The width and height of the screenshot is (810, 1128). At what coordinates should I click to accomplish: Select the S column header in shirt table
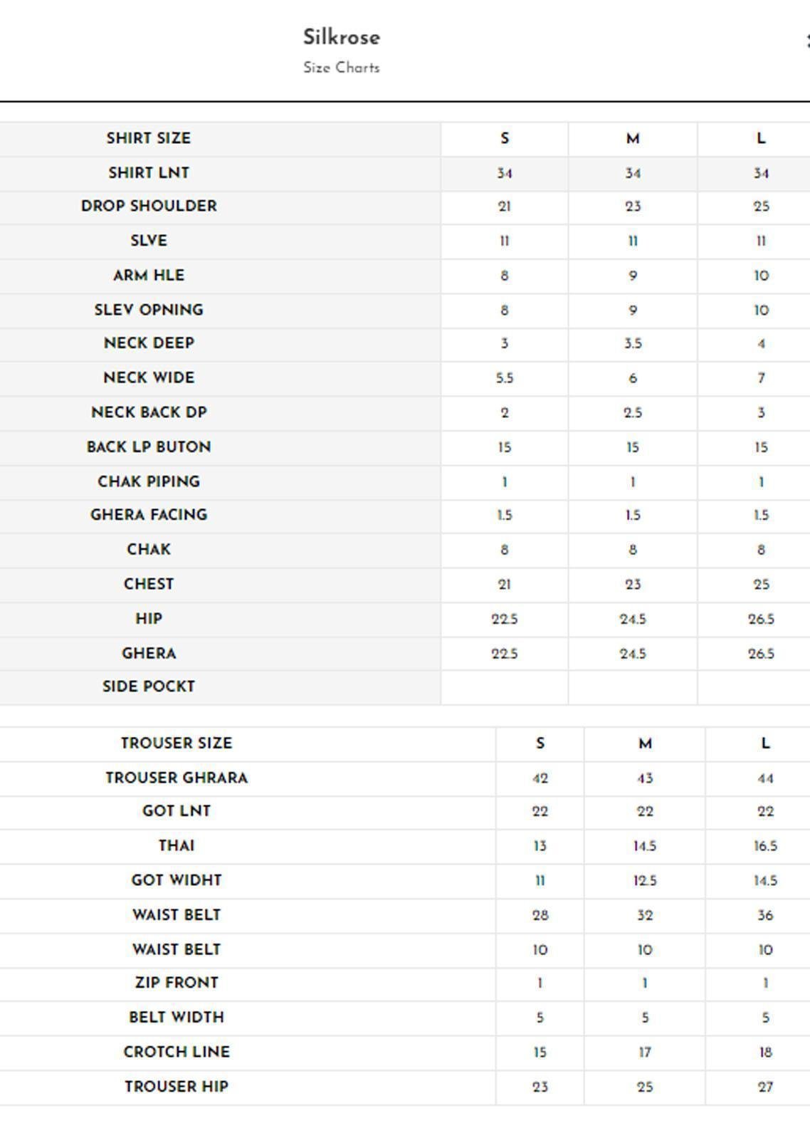(x=505, y=139)
